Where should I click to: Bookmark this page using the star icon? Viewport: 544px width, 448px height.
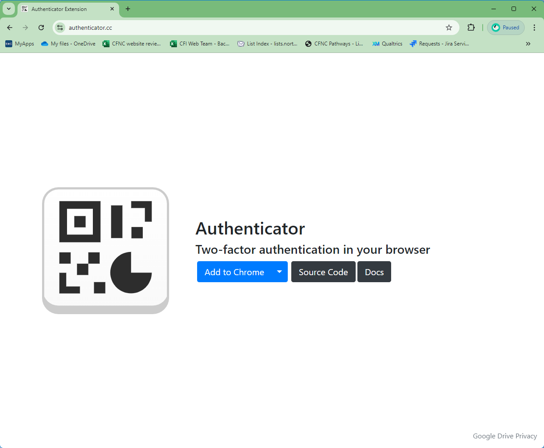(x=449, y=27)
